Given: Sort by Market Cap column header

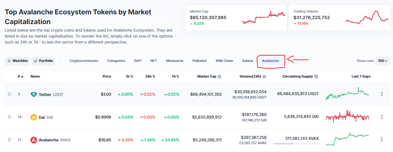Looking at the screenshot, I should pyautogui.click(x=207, y=76).
